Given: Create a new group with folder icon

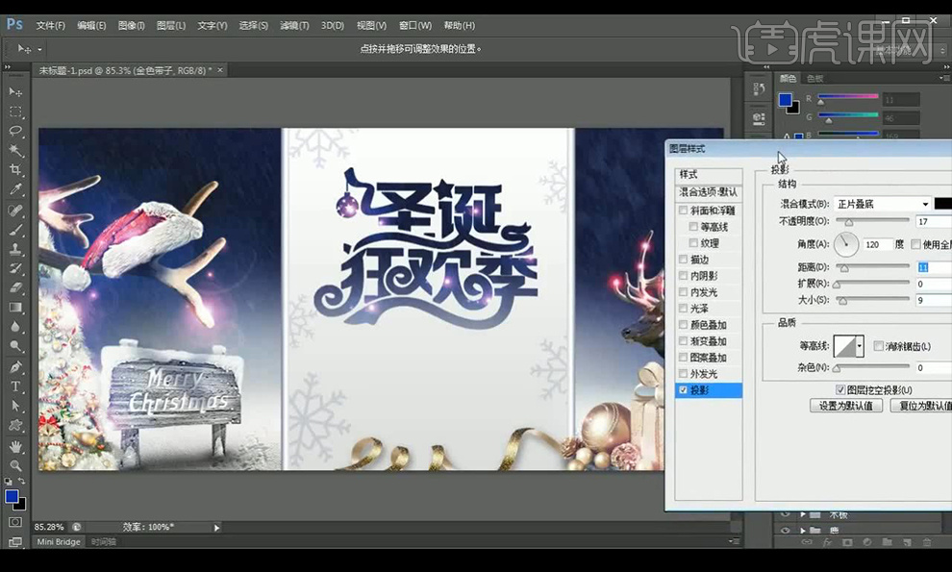Looking at the screenshot, I should pos(887,541).
